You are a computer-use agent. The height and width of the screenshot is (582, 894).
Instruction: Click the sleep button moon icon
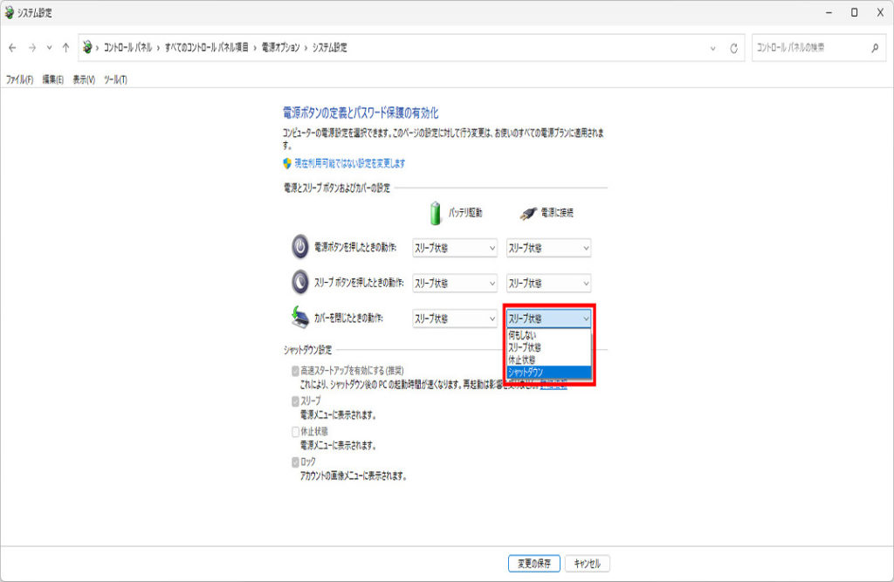point(300,283)
